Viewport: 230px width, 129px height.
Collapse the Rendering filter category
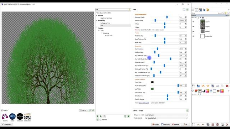pos(97,21)
